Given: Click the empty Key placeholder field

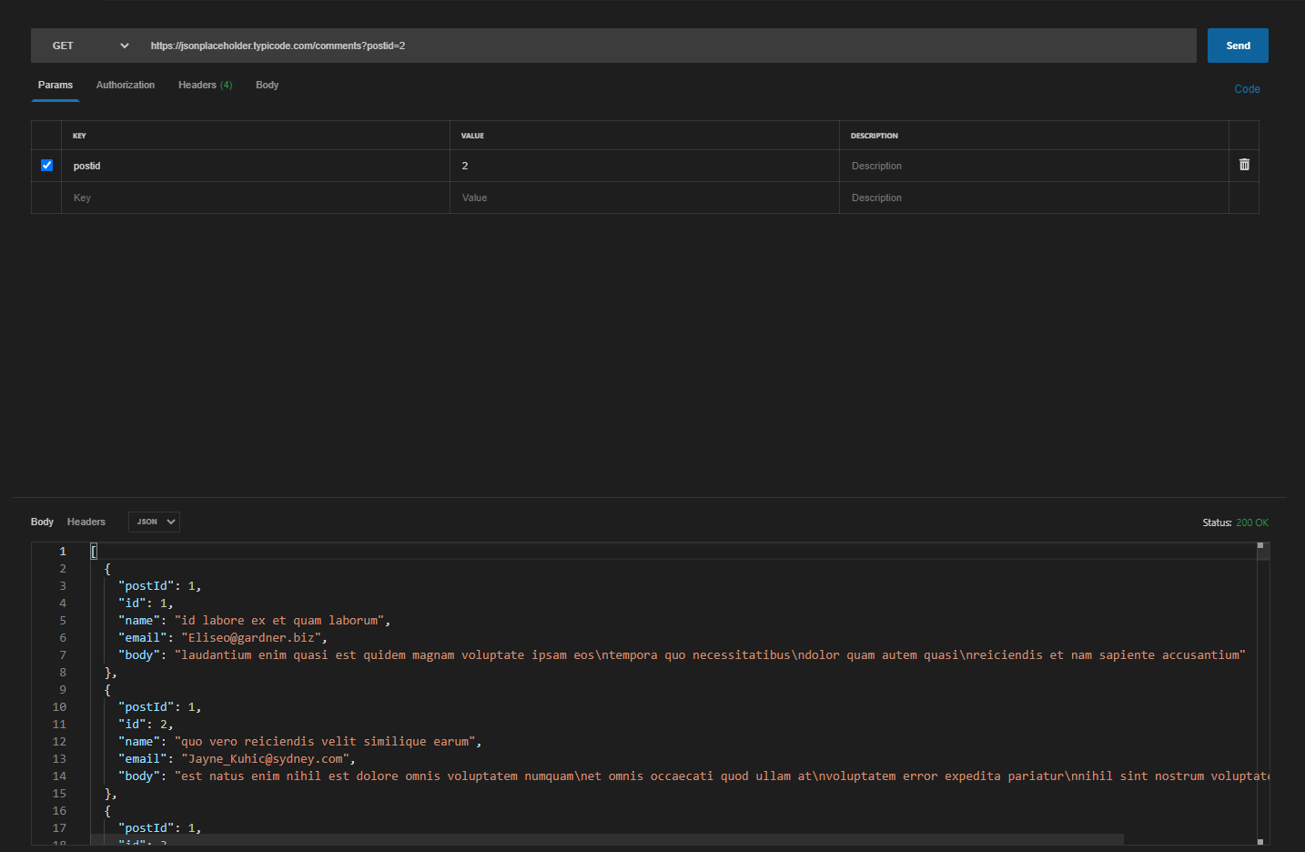Looking at the screenshot, I should (x=256, y=198).
